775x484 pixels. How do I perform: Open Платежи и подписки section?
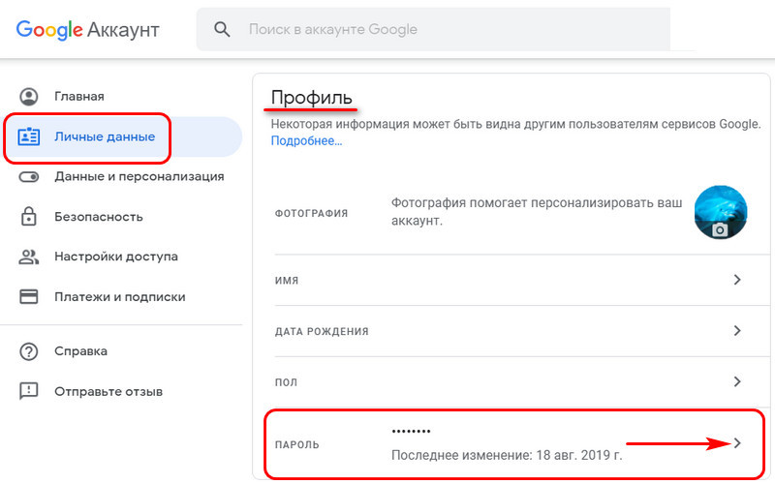(x=121, y=297)
